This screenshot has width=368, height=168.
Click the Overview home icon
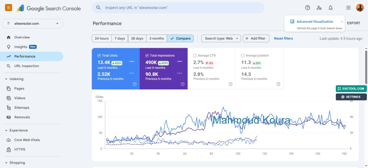[x=9, y=37]
